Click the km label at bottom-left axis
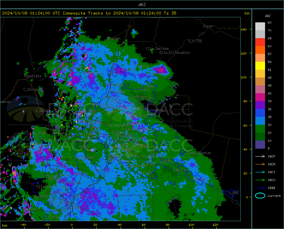Screen dimensions: 284x229 tap(5, 226)
